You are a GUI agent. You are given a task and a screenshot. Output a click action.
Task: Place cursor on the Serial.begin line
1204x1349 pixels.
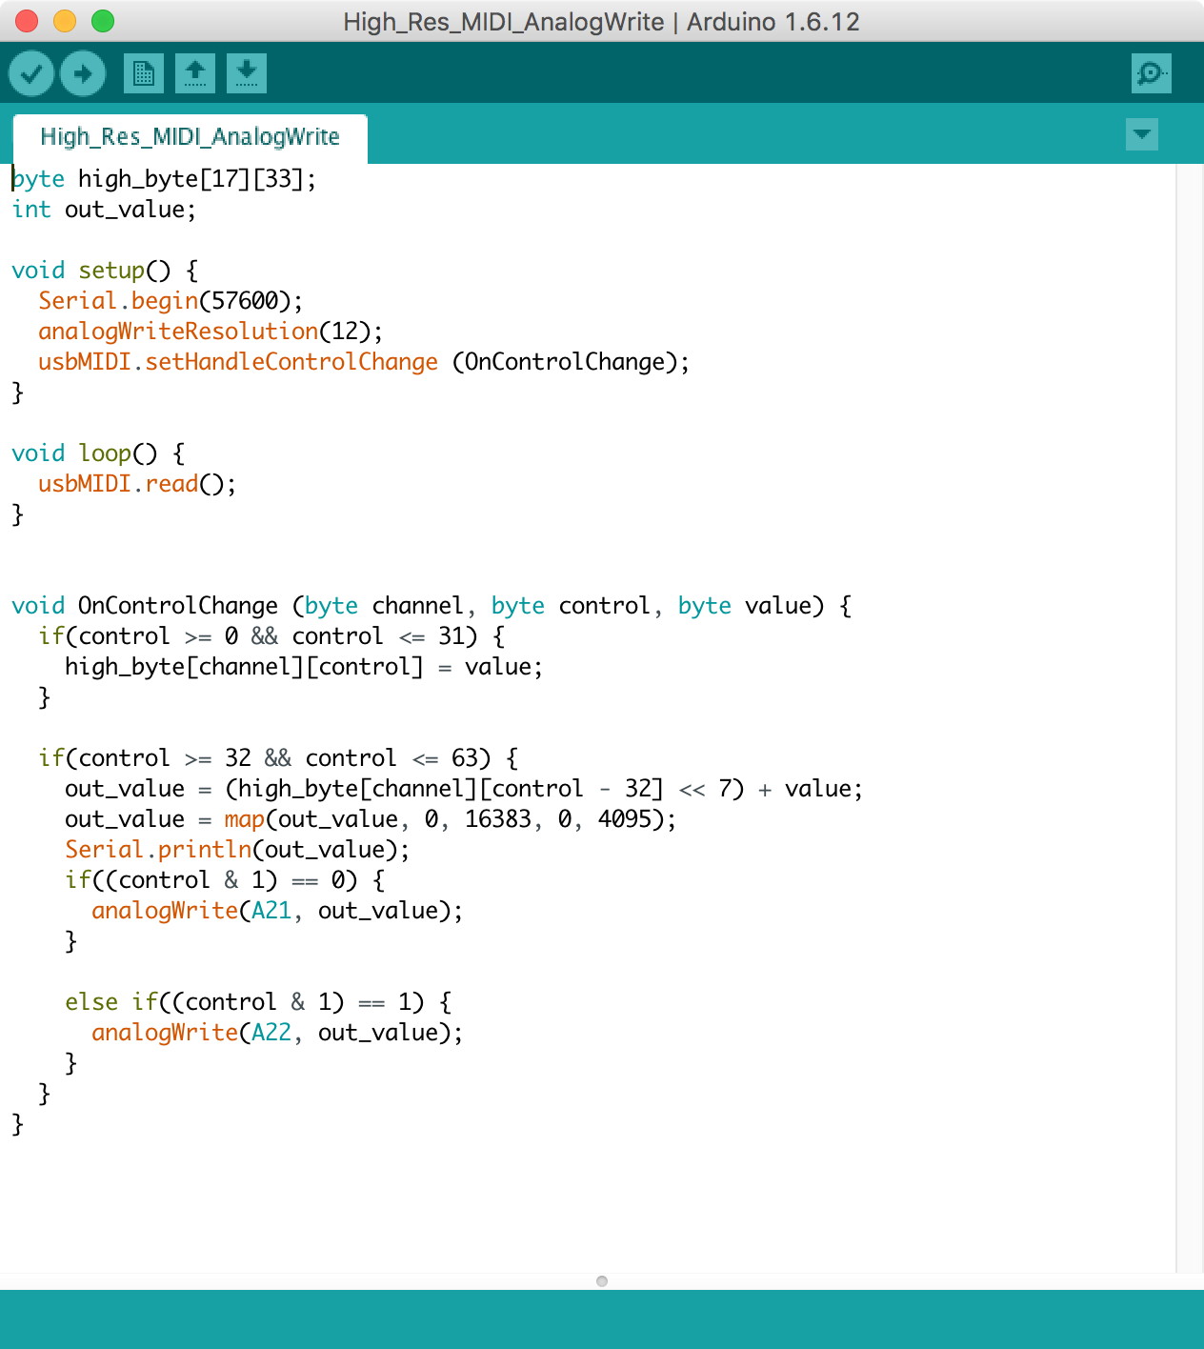[x=170, y=300]
